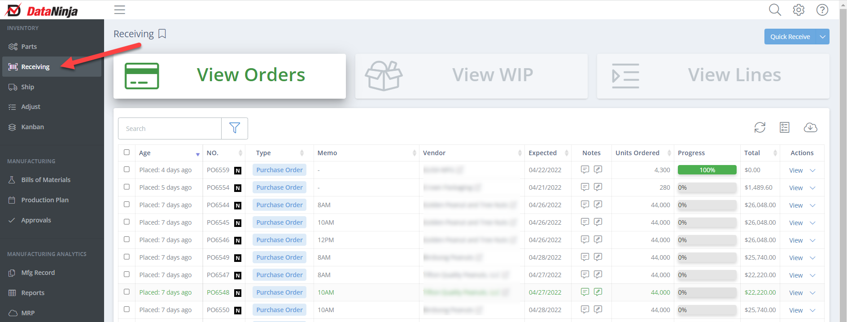The width and height of the screenshot is (847, 322).
Task: Toggle the select-all checkbox in the table header
Action: (x=127, y=152)
